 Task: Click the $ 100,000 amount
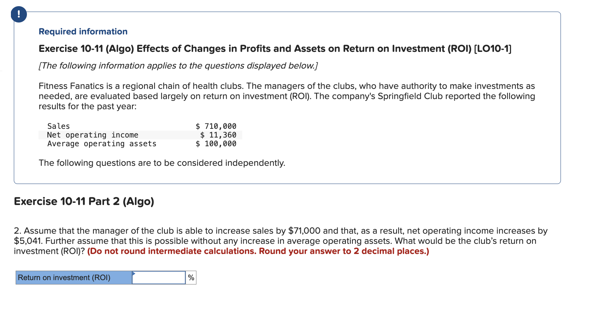[x=216, y=144]
